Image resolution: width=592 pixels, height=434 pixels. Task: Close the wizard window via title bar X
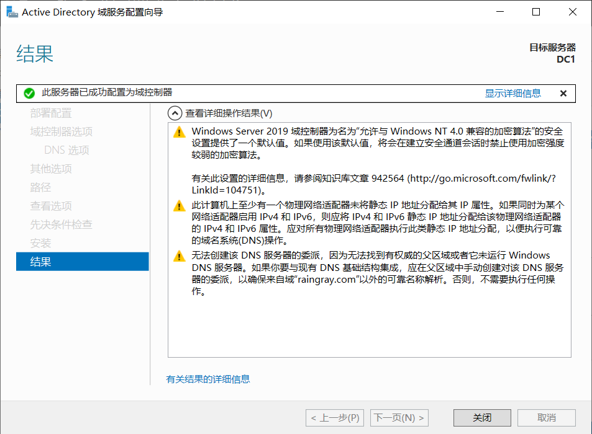[x=572, y=12]
